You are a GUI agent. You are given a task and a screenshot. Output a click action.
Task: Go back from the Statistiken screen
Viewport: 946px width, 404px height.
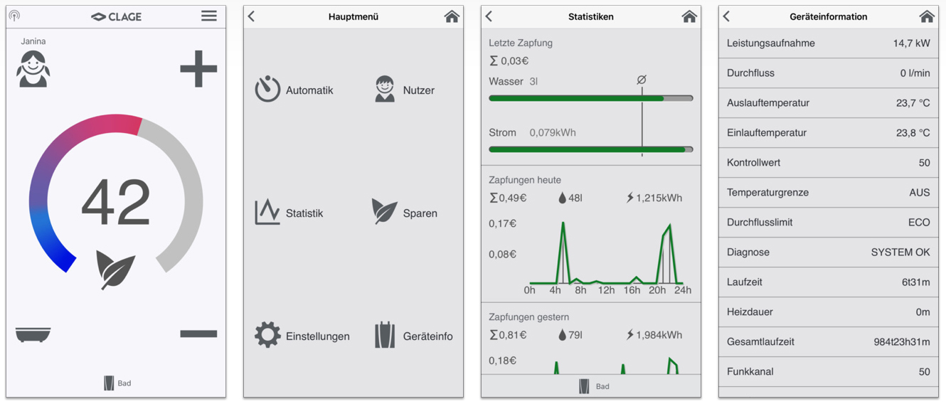click(489, 16)
